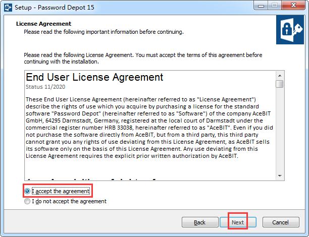Click the license scrollbar up arrow
Image resolution: width=309 pixels, height=237 pixels.
(x=280, y=76)
